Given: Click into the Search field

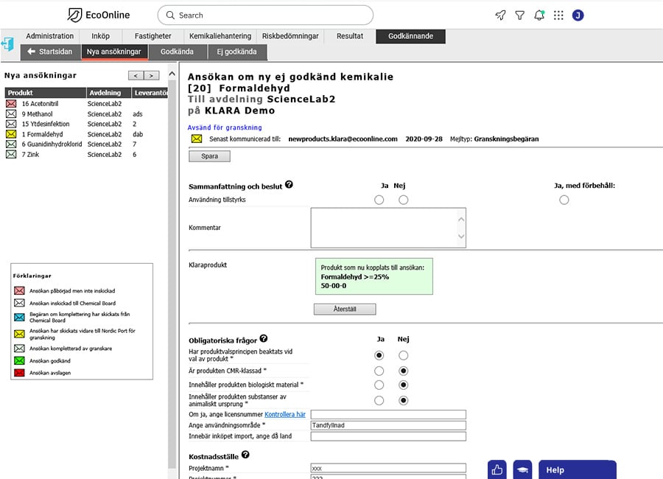Looking at the screenshot, I should [x=265, y=15].
